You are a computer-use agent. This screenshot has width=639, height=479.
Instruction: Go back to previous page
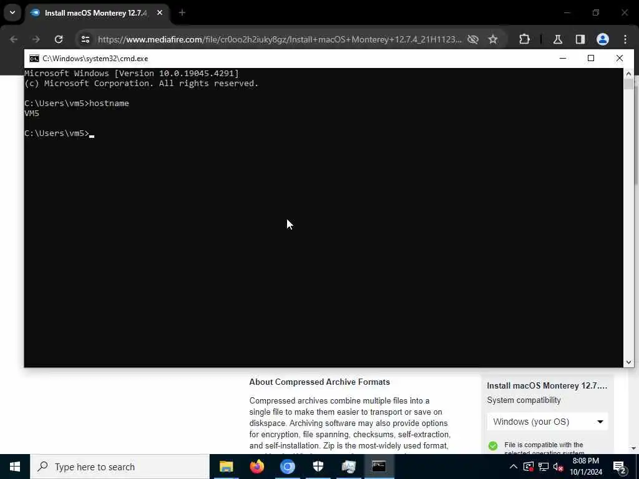pos(14,39)
